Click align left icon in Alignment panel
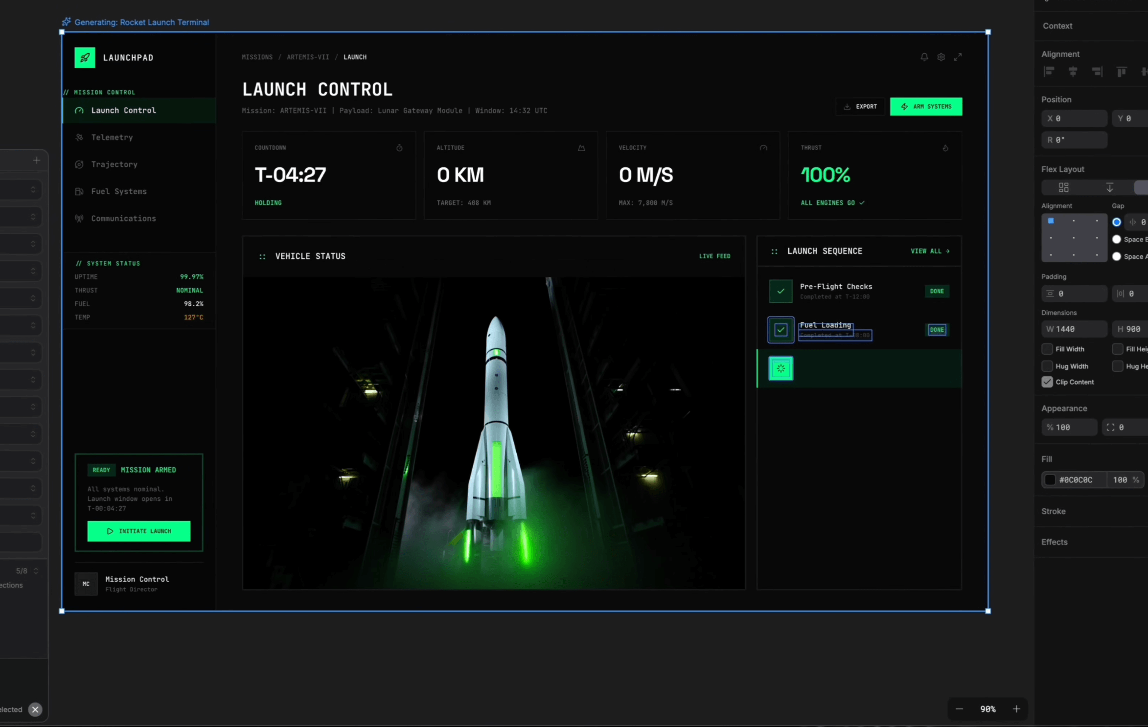1148x727 pixels. 1049,71
